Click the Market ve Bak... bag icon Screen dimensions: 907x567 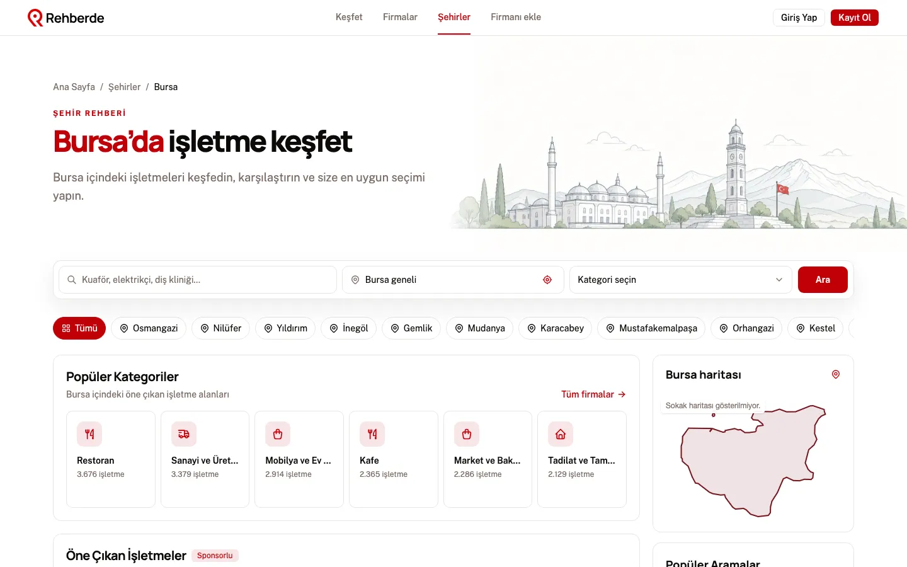coord(467,434)
